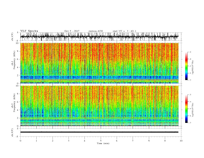This screenshot has width=204, height=158.
Task: Click time axis tick label "7"
Action: click(x=133, y=141)
